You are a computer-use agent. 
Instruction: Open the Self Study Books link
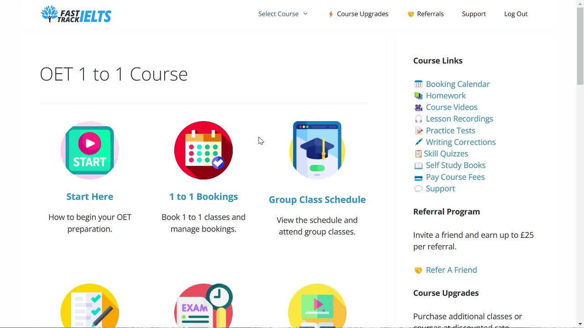[x=455, y=165]
